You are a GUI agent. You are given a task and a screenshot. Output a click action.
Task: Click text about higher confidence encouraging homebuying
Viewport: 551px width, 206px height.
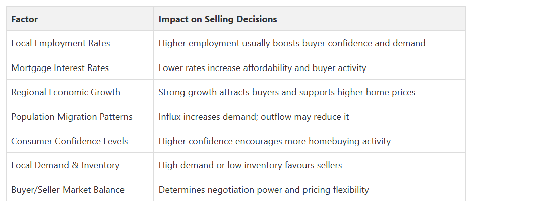coord(274,141)
